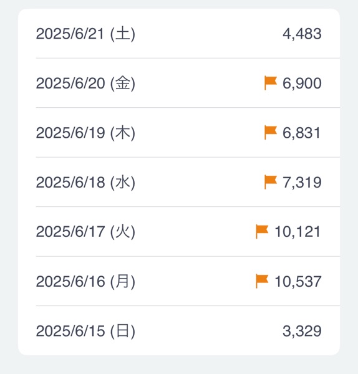The image size is (358, 374).
Task: Tap the orange flag next to 7,319
Action: click(271, 182)
